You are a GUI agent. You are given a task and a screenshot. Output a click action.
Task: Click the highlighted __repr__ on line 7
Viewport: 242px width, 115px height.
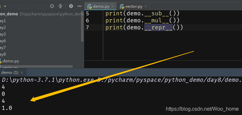point(158,27)
